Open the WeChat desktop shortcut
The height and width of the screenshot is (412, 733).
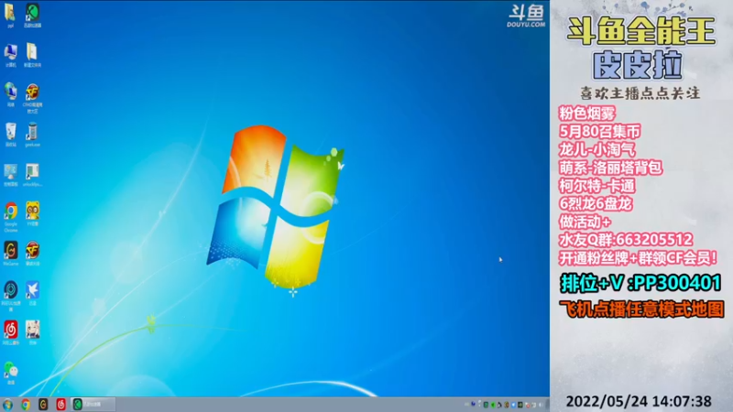10,373
